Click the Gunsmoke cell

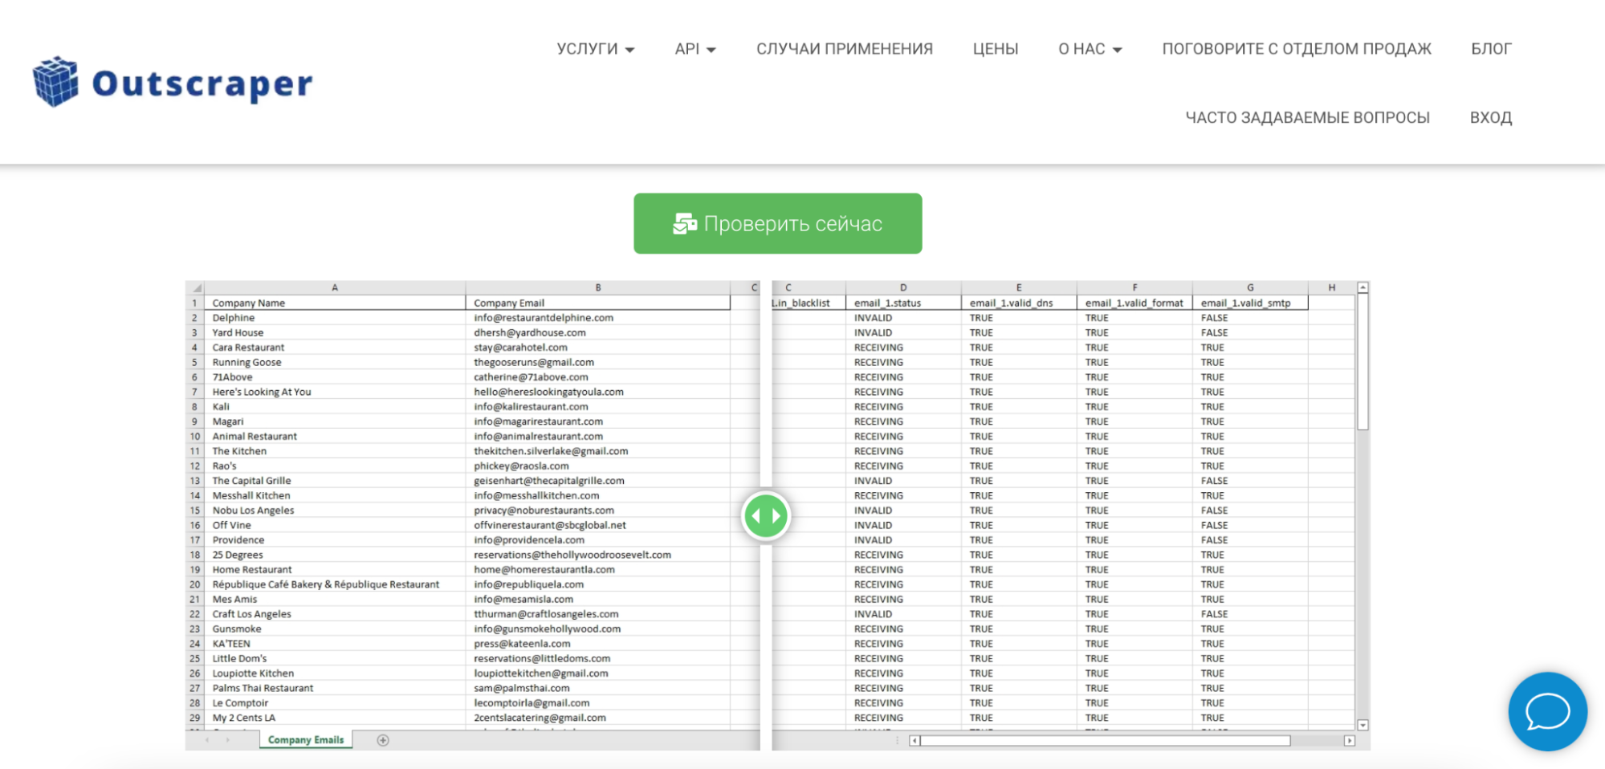click(335, 629)
